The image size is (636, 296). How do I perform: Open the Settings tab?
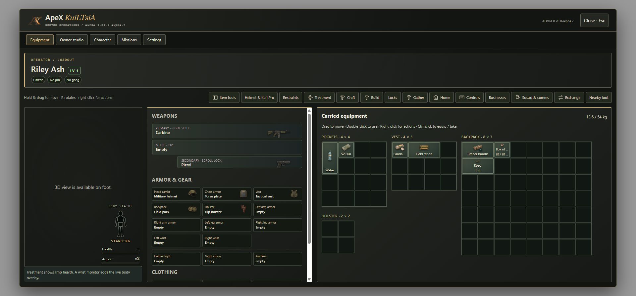(154, 40)
